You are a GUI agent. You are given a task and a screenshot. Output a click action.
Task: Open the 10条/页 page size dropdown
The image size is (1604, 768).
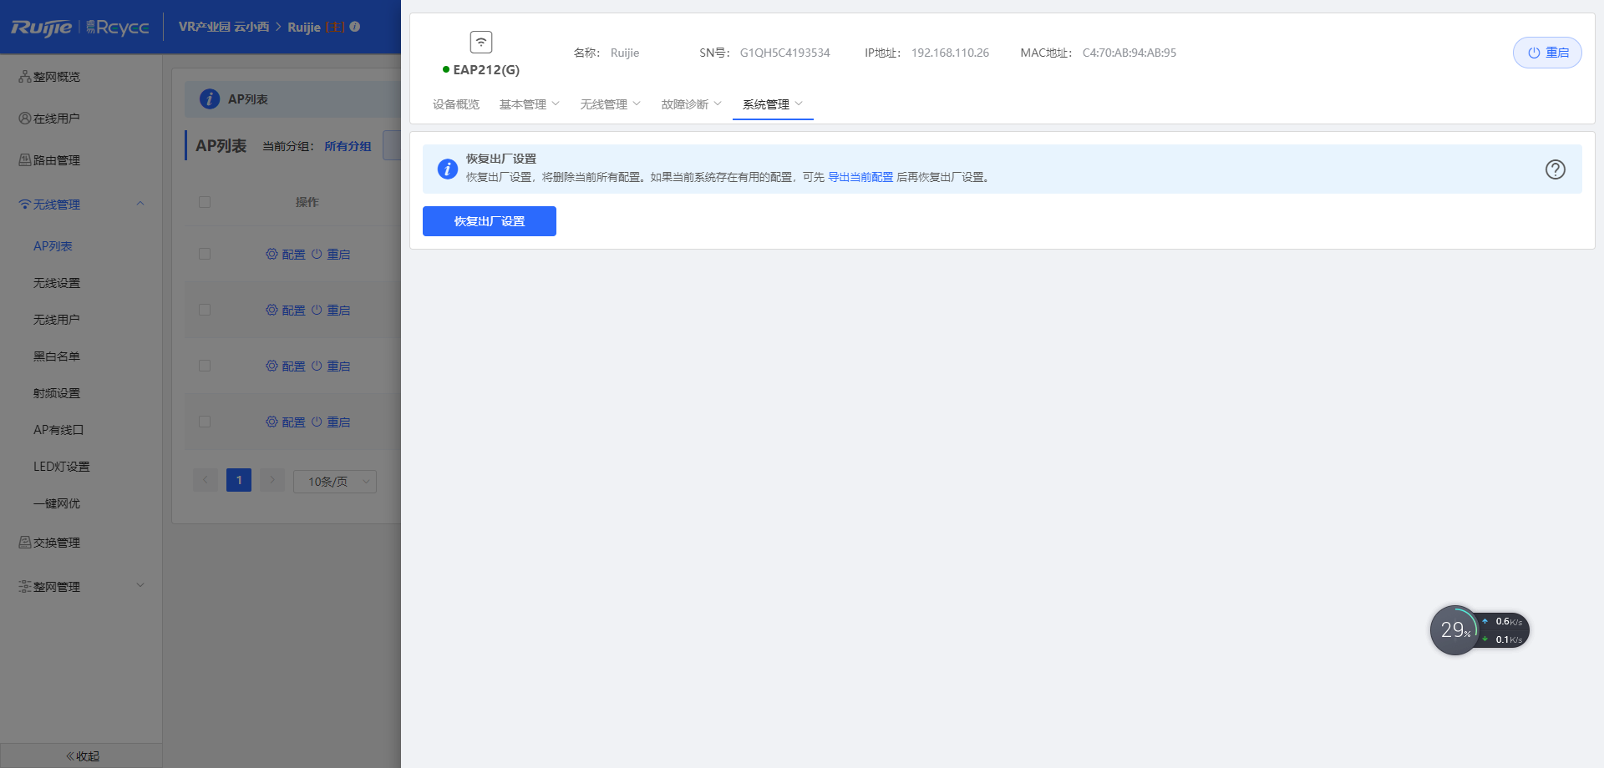[334, 482]
